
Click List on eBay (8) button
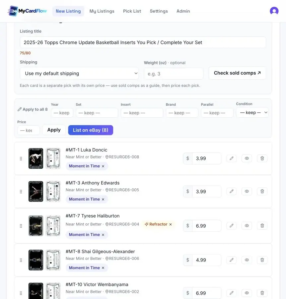[91, 130]
